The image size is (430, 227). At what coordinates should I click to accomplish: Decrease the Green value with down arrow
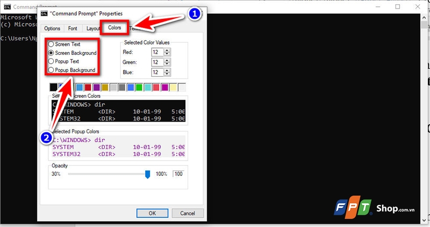[167, 64]
